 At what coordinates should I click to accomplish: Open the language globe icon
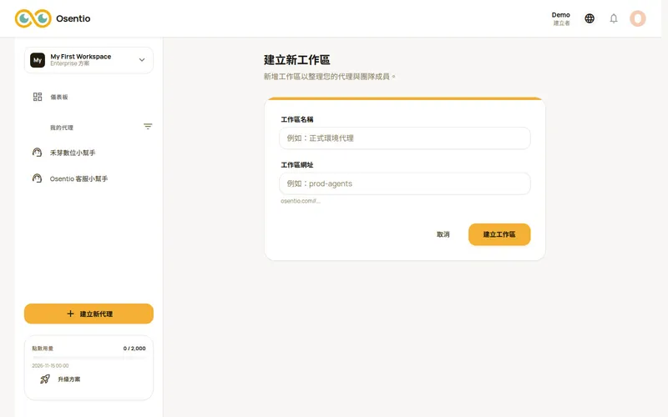point(590,18)
